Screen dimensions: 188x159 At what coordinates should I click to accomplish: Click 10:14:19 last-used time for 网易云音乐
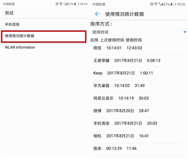point(126,98)
